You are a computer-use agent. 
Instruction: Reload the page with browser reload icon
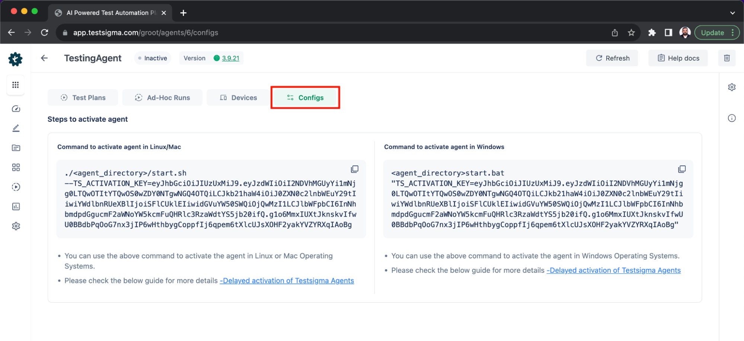pos(45,33)
